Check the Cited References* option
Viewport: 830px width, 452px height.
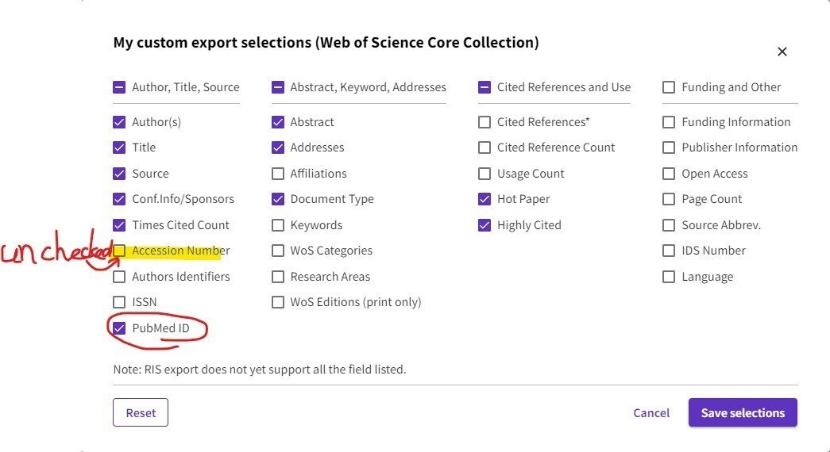(x=484, y=122)
